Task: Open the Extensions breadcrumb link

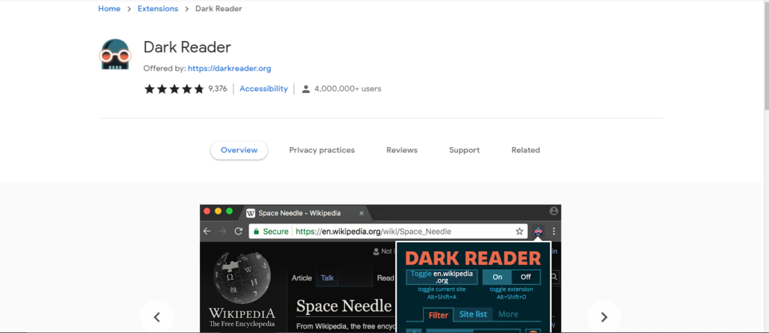Action: (x=158, y=9)
